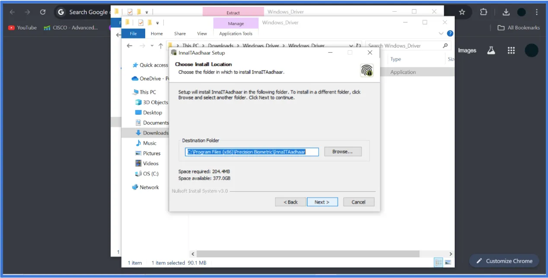Image resolution: width=548 pixels, height=278 pixels.
Task: Open Chrome Downloads tray icon
Action: pyautogui.click(x=506, y=12)
